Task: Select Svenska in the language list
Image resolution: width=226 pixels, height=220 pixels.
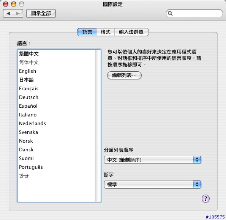Action: (x=56, y=132)
